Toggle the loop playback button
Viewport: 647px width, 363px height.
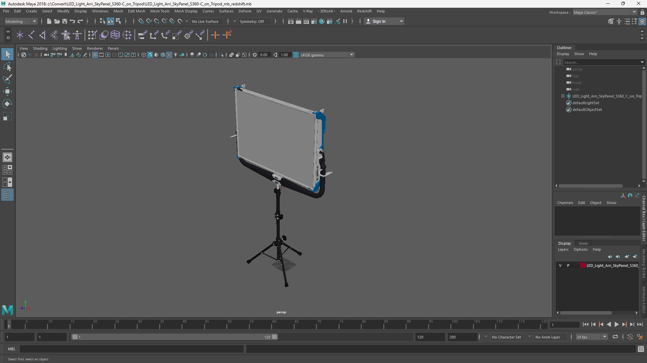[615, 337]
